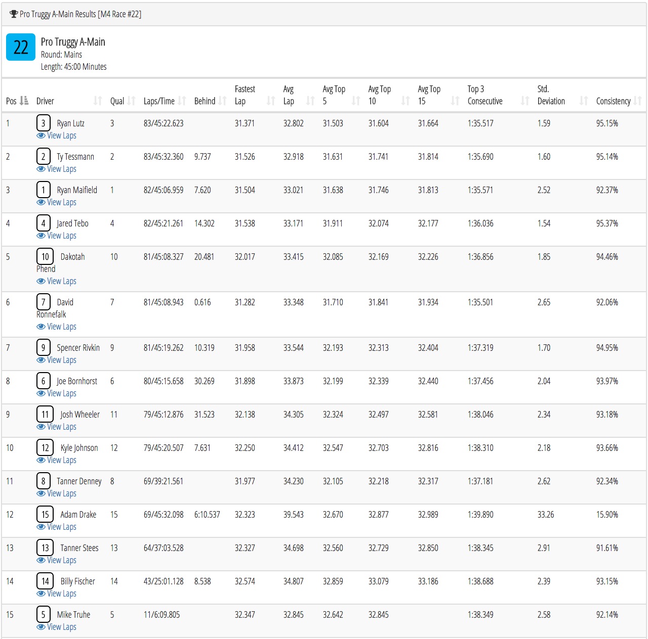
Task: Click driver name Billy Fischer
Action: tap(78, 581)
